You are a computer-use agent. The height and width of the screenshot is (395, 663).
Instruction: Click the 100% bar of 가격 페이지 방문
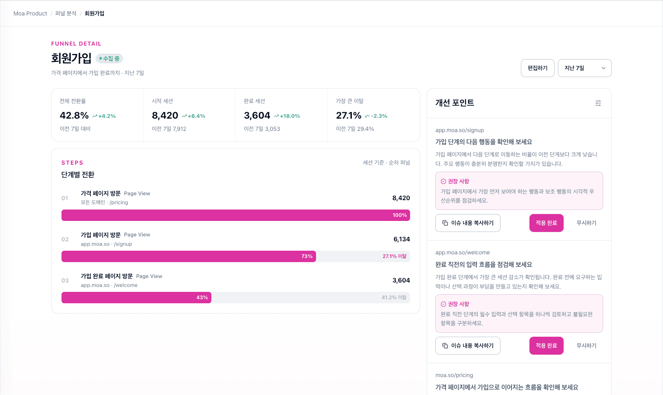click(236, 215)
